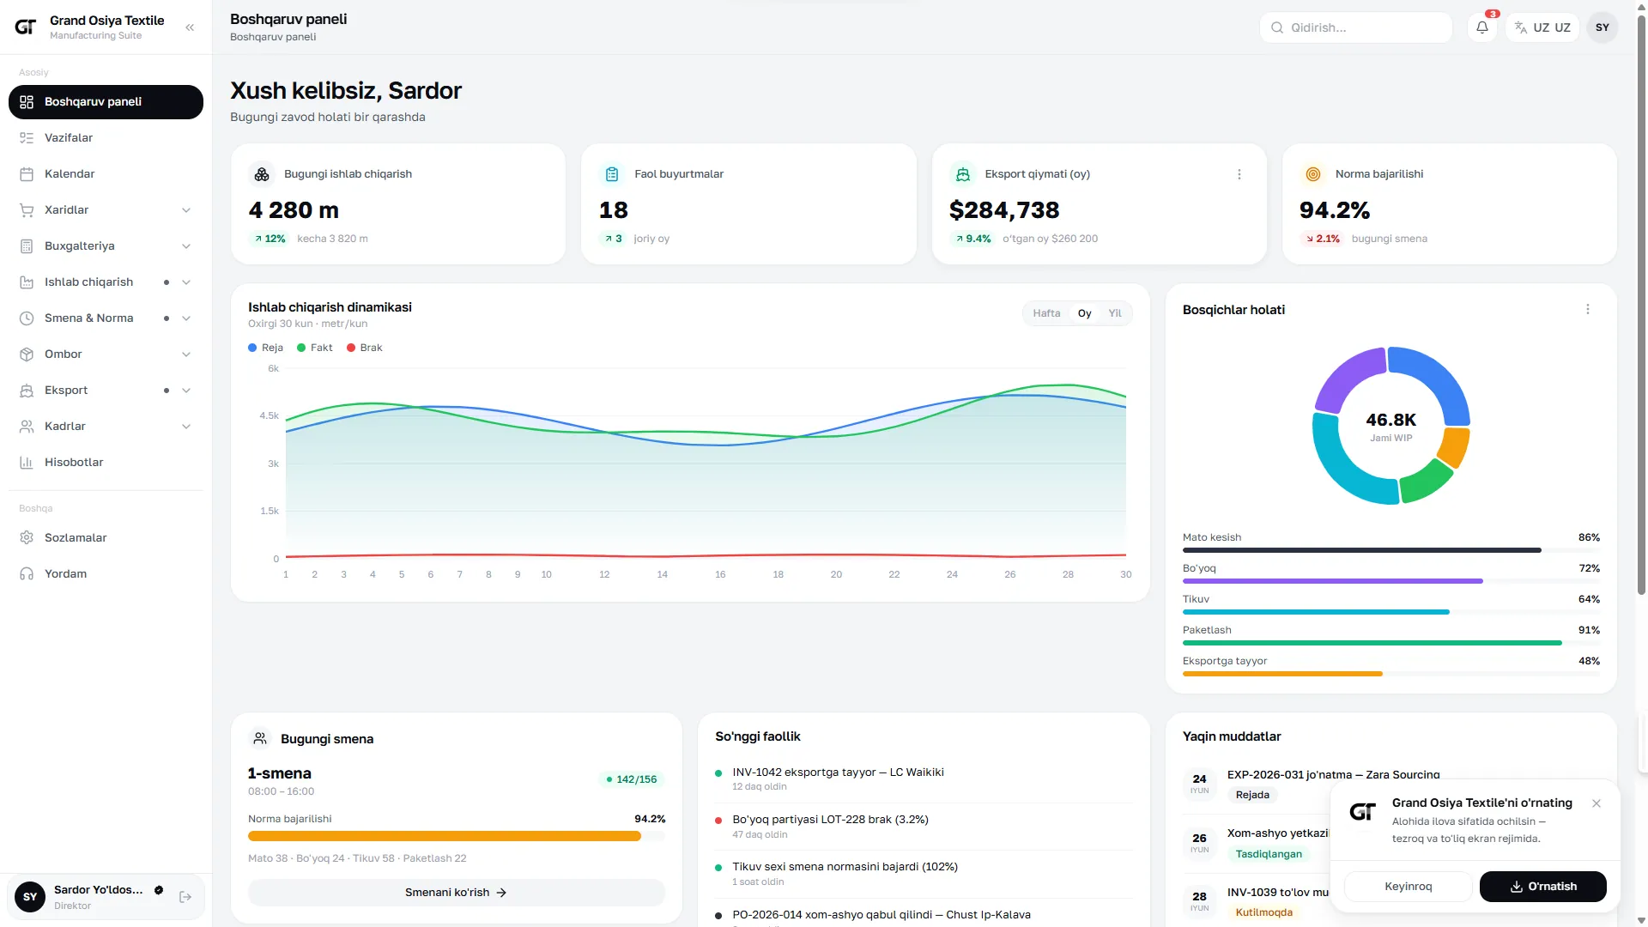Click Mato kesish progress bar
The width and height of the screenshot is (1648, 927).
(x=1390, y=550)
